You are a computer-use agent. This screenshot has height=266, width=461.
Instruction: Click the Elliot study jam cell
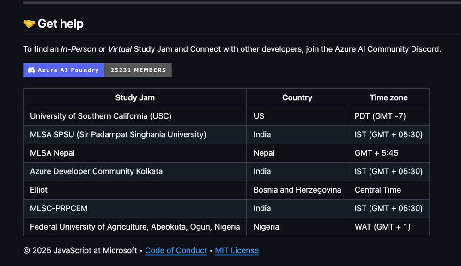coord(39,190)
